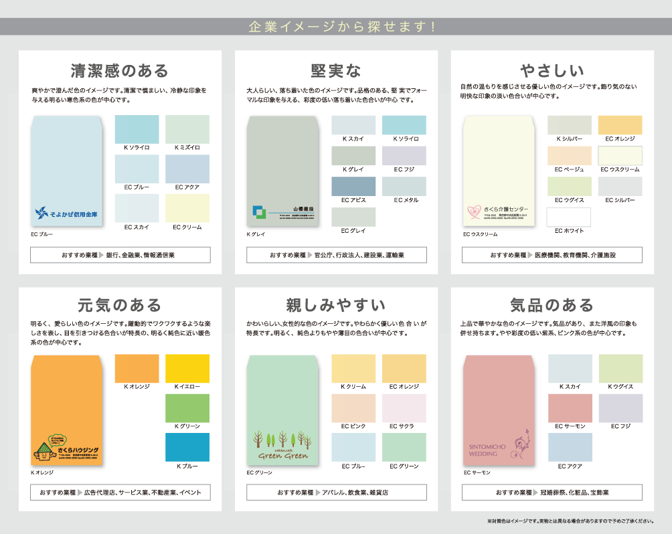
Task: Click the blue pinwheel logo on the そよかぜ信用金庫 envelope
Action: 43,214
